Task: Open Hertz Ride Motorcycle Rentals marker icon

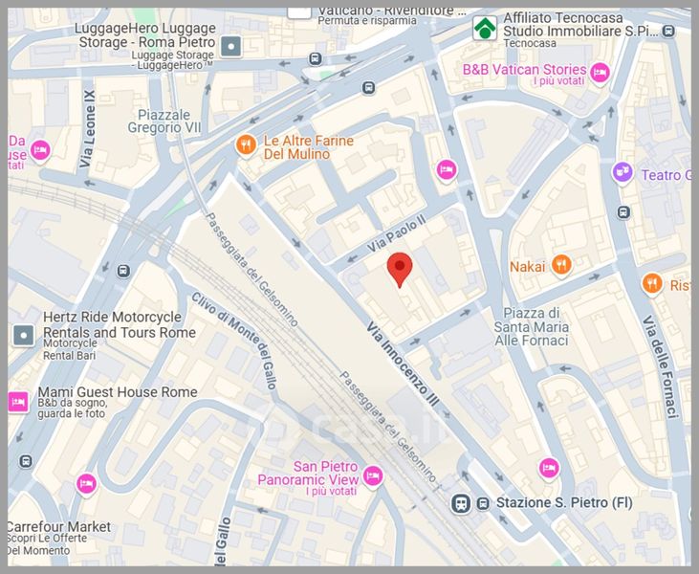Action: (24, 335)
